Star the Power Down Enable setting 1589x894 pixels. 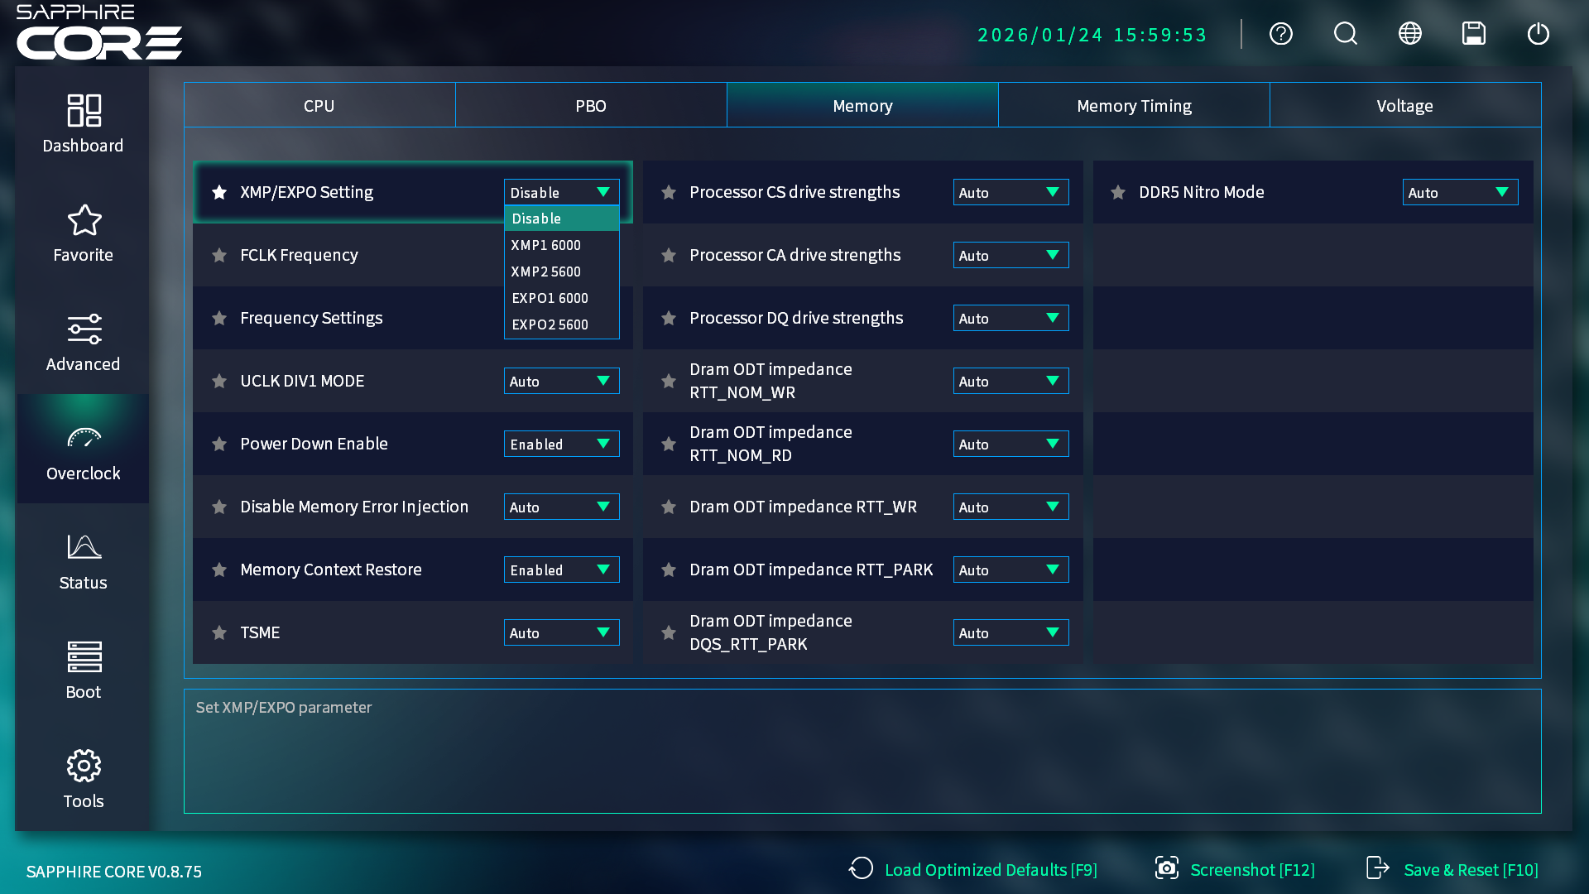[x=219, y=445]
